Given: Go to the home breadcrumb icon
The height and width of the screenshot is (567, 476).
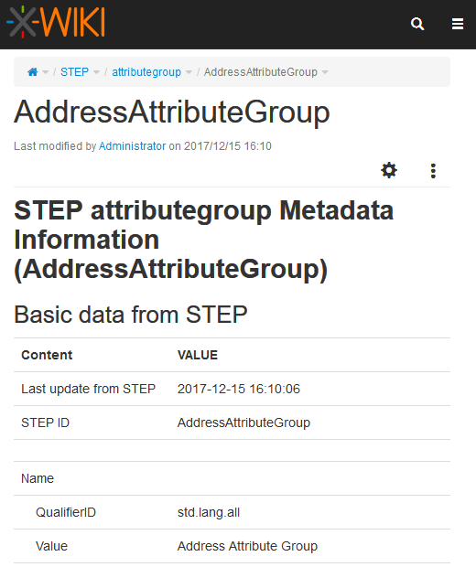Looking at the screenshot, I should point(33,72).
